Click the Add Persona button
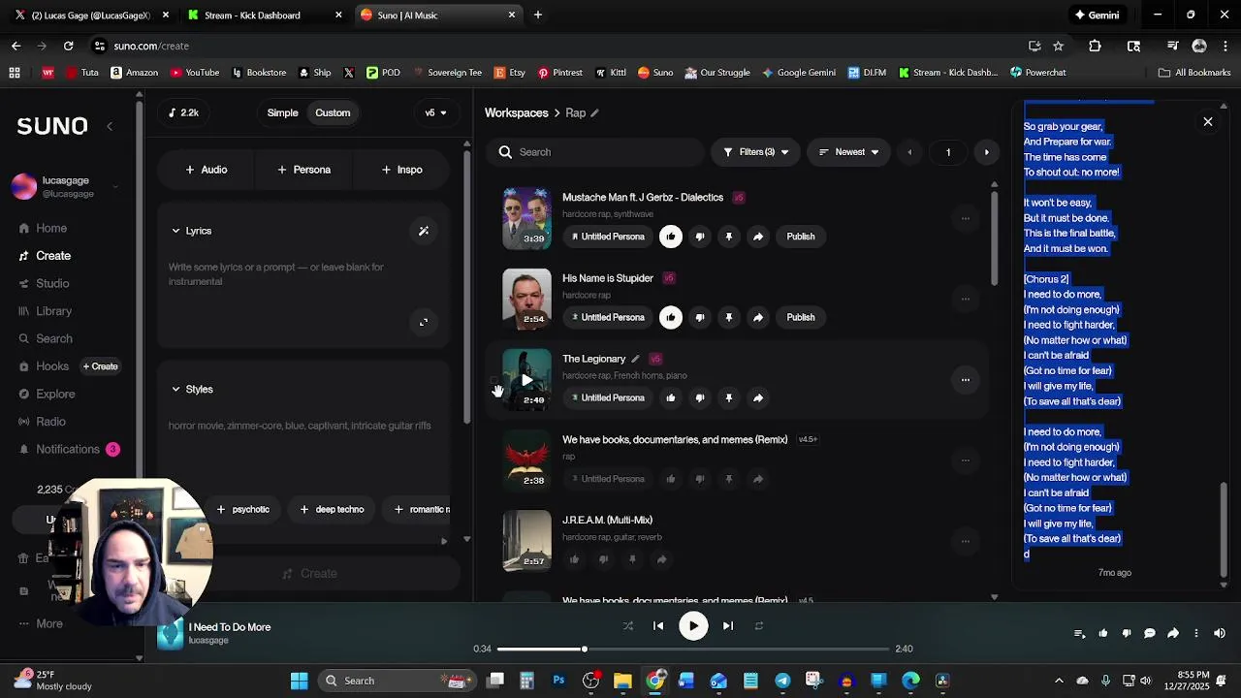Image resolution: width=1241 pixels, height=698 pixels. [303, 170]
